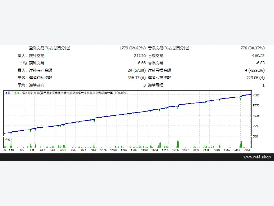
Task: Click the label "连续获利金额"
Action: click(41, 70)
